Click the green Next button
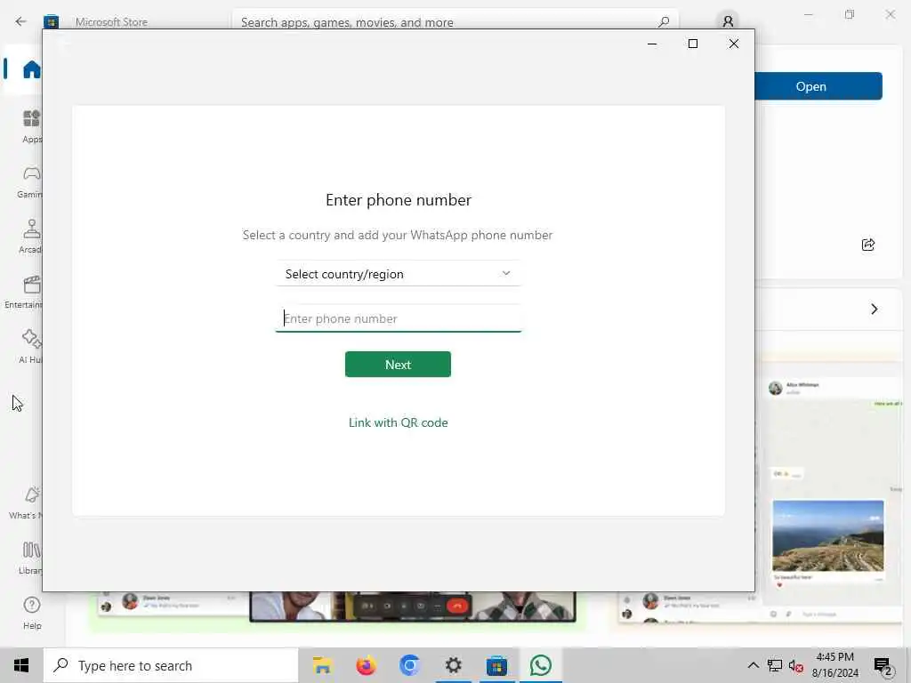The width and height of the screenshot is (911, 683). click(398, 364)
